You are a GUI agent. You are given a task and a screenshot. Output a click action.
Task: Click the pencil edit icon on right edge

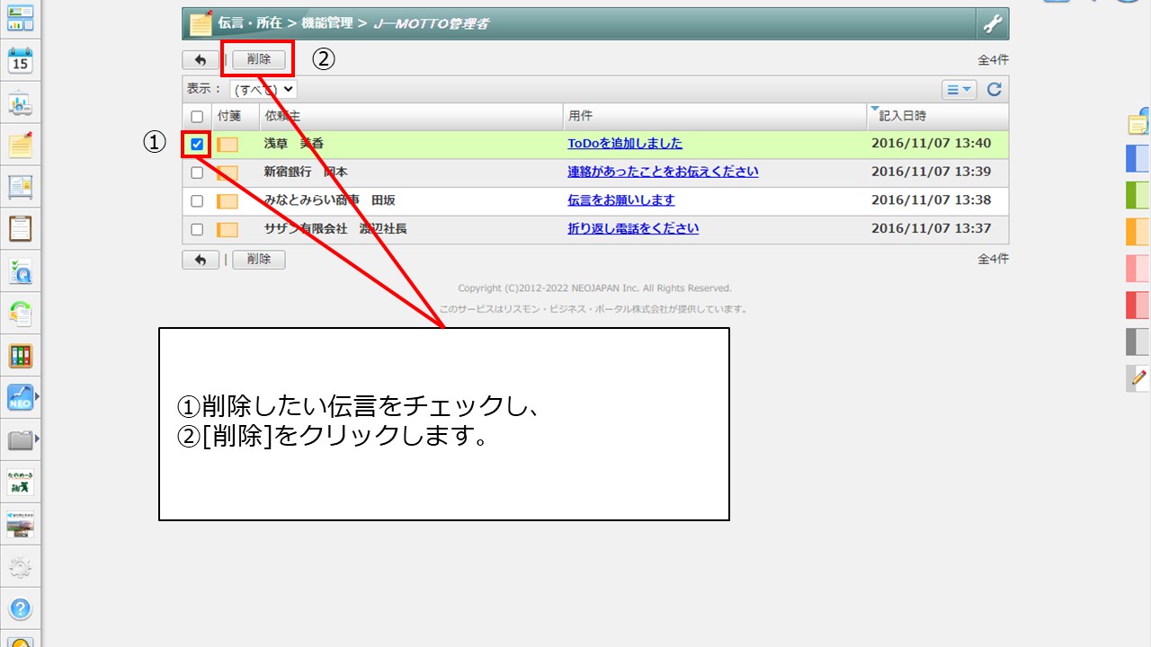click(1138, 377)
